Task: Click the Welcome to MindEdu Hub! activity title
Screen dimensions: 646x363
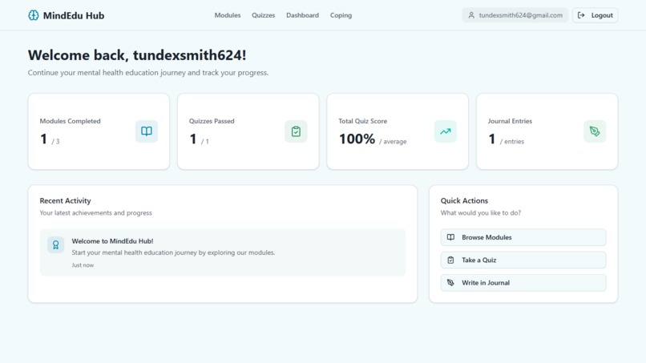Action: 112,241
